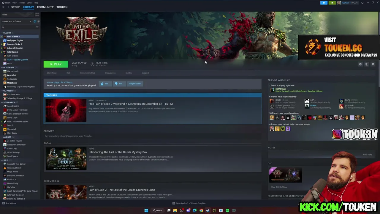Open the Path of Exile 2 DLC thumbnail
The image size is (380, 214).
(285, 175)
